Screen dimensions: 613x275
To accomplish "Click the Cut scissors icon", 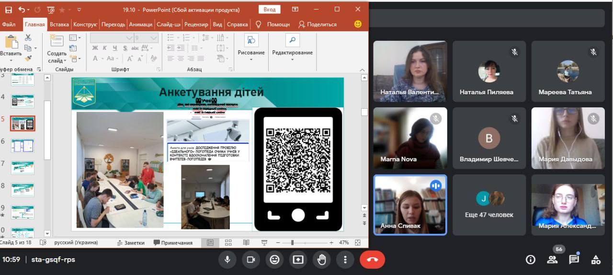I will click(28, 37).
